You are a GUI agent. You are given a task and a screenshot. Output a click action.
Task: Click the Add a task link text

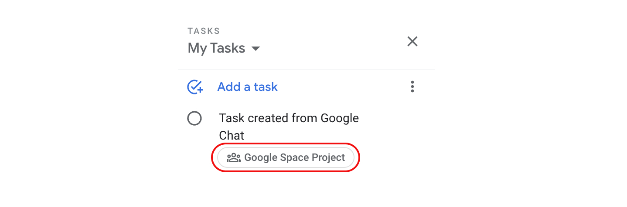(x=247, y=87)
